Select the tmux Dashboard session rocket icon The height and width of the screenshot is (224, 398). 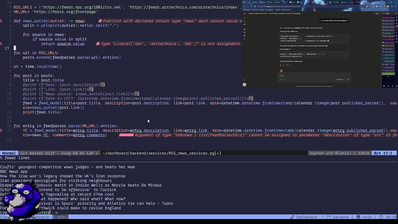click(x=292, y=217)
